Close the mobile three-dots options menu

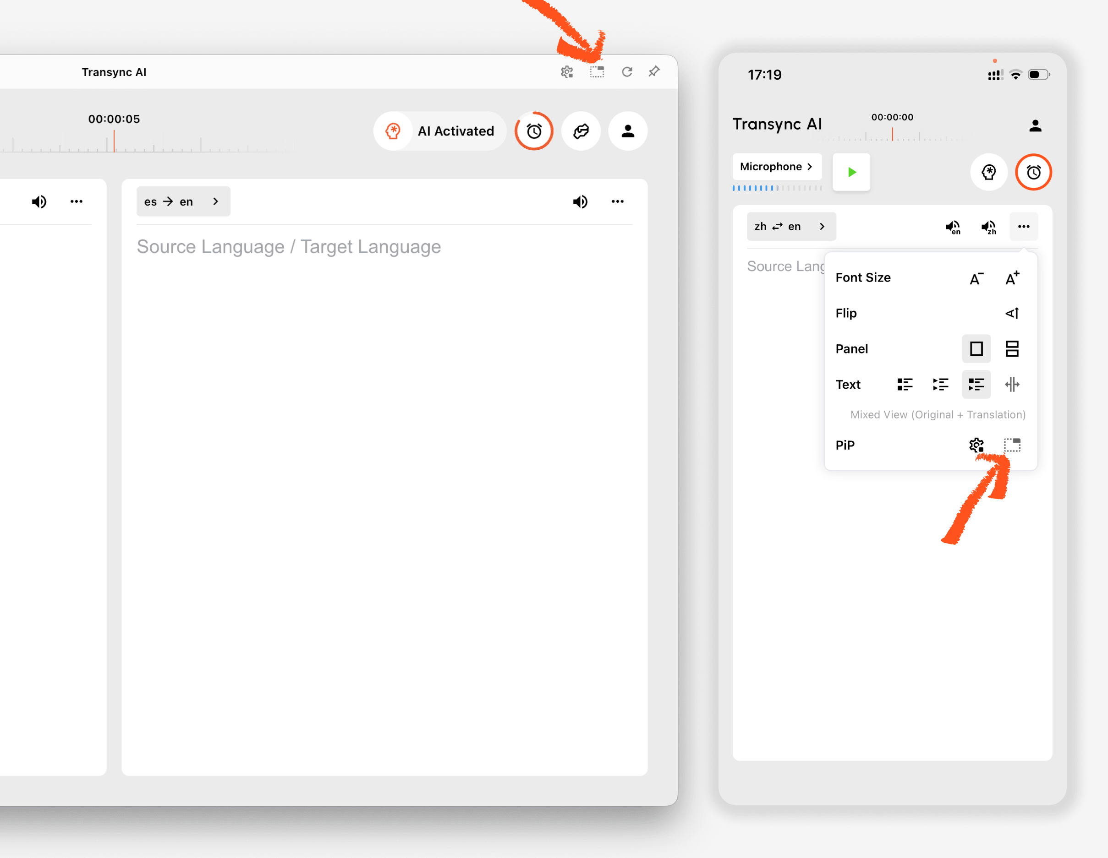coord(1024,227)
